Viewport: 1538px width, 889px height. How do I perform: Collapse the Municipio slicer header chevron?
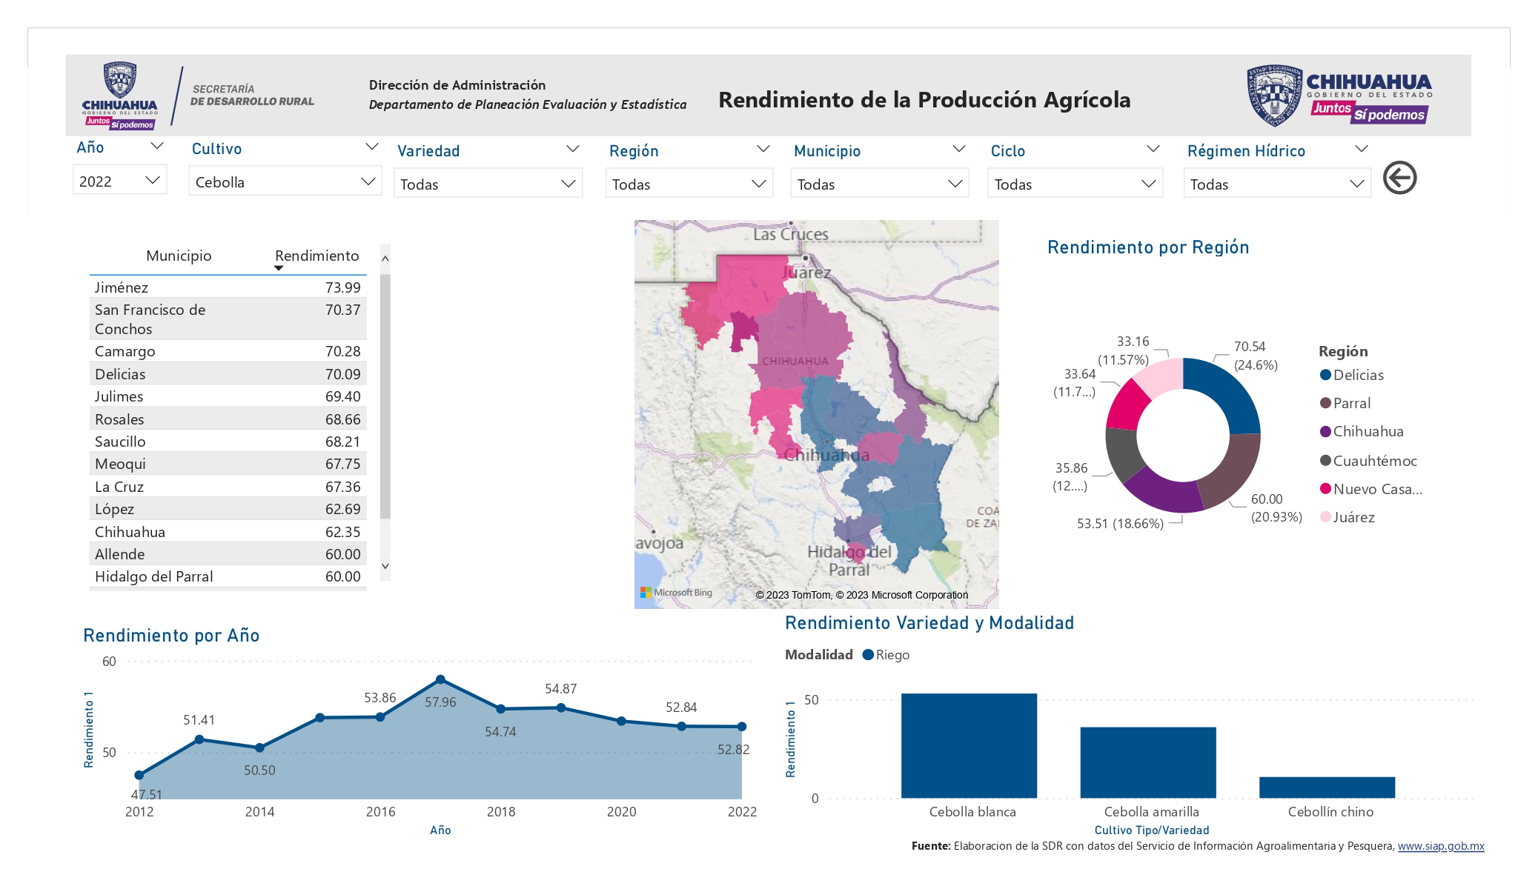point(958,149)
